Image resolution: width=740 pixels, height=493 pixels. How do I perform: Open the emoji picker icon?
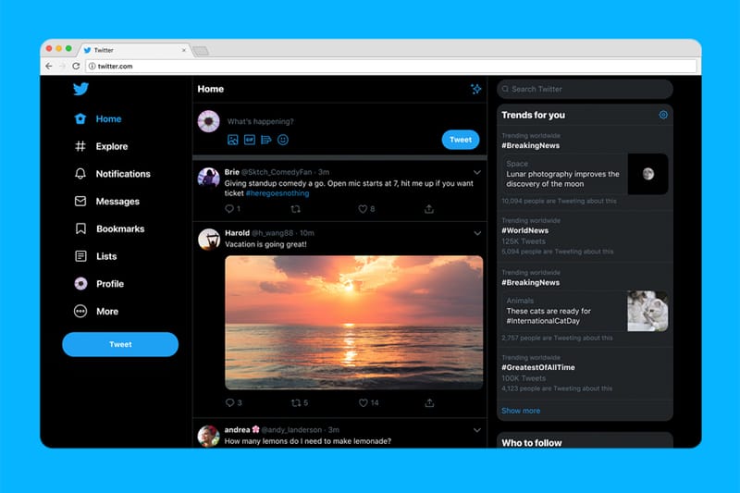pos(283,140)
